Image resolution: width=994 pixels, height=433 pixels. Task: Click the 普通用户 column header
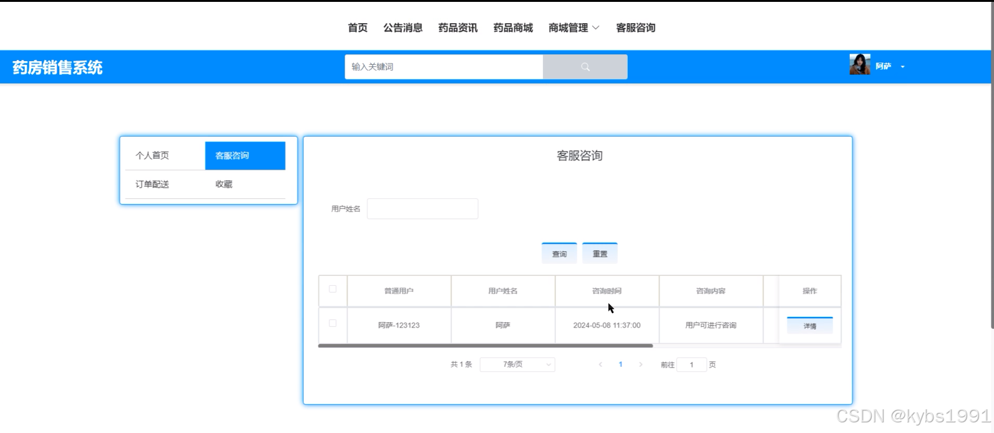tap(399, 291)
